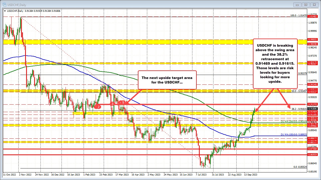Select the circled number 5 chart marker

pyautogui.click(x=124, y=103)
